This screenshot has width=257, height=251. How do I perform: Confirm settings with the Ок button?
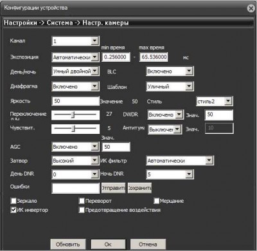[108, 245]
